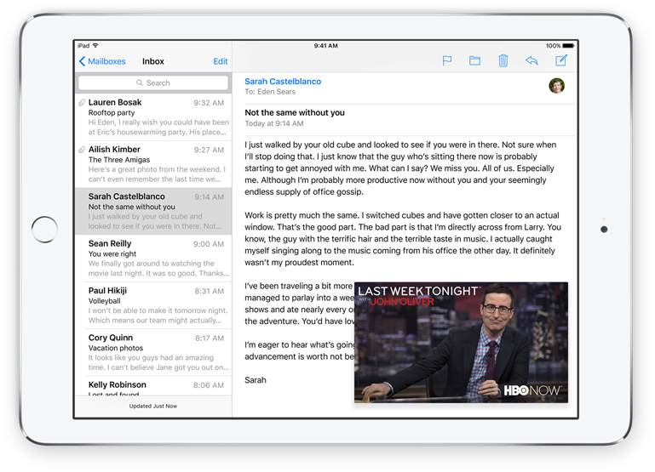655x472 pixels.
Task: Go back to Mailboxes
Action: click(102, 61)
